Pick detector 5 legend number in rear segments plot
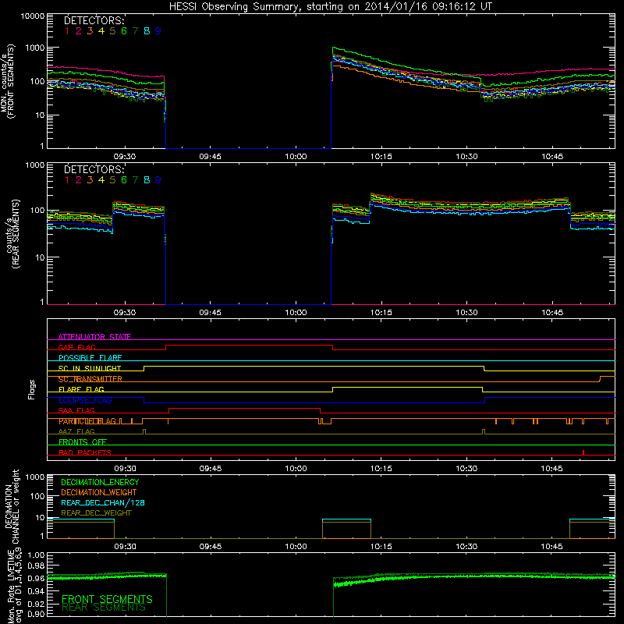 (x=112, y=180)
